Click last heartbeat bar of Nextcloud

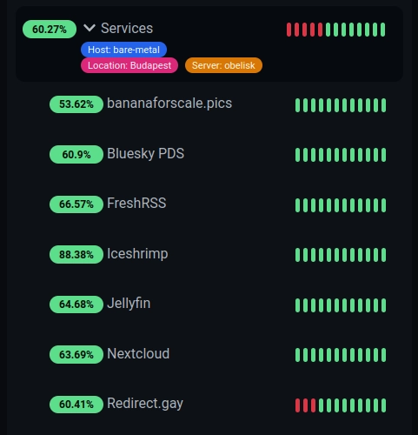coord(384,355)
